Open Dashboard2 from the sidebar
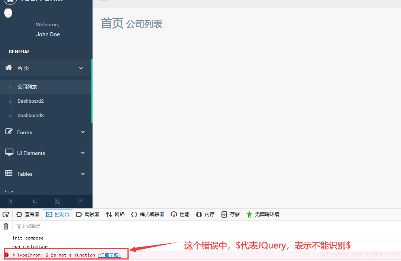Viewport: 401px width, 261px height. (x=30, y=101)
